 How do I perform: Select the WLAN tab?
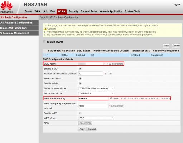pyautogui.click(x=62, y=11)
